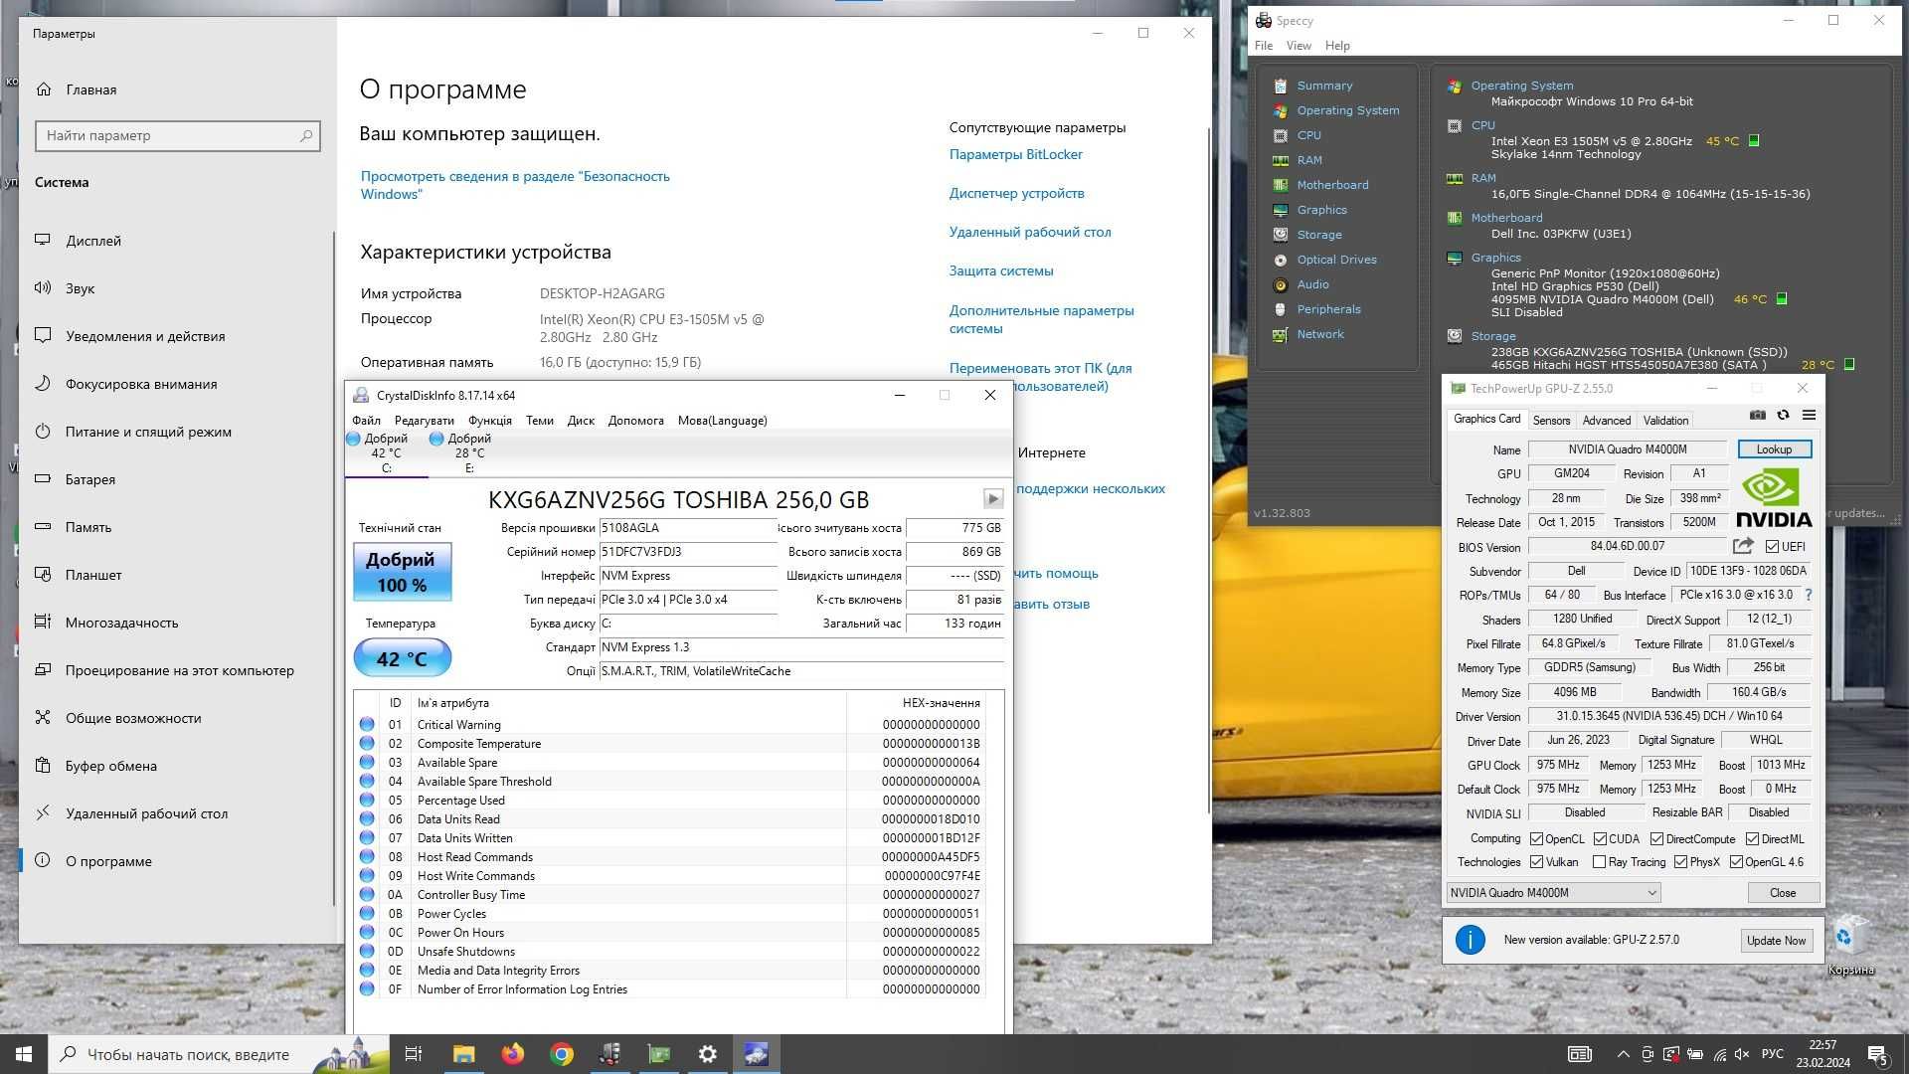The width and height of the screenshot is (1909, 1074).
Task: Switch to GPU-Z Advanced tab
Action: tap(1607, 421)
